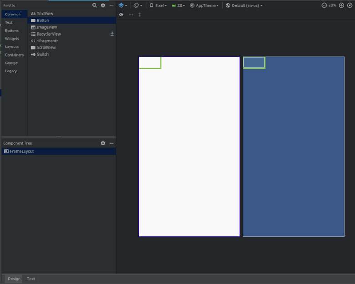
Task: Open Component Tree settings gear
Action: [103, 143]
